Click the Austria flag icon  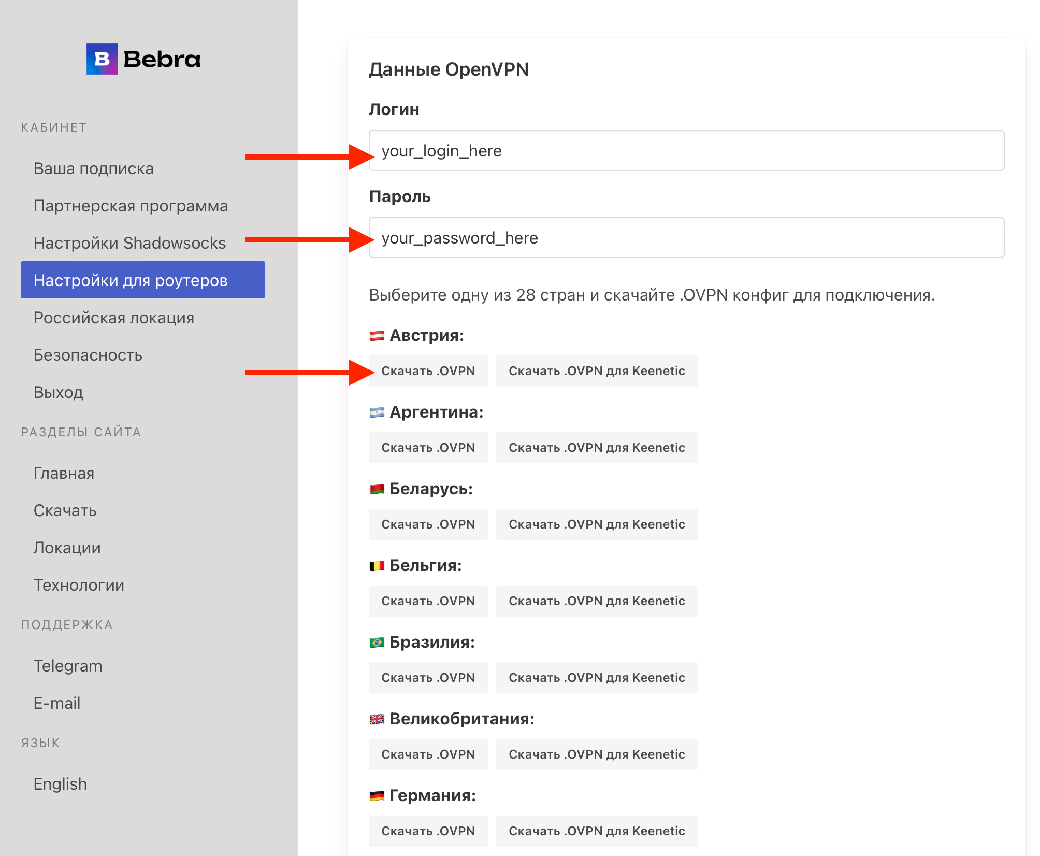click(x=377, y=336)
